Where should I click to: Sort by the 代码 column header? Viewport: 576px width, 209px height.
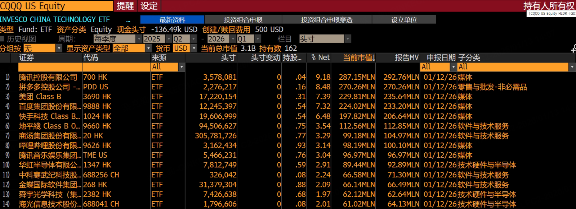[91, 57]
